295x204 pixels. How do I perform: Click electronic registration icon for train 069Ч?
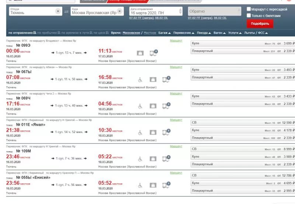coord(166,106)
